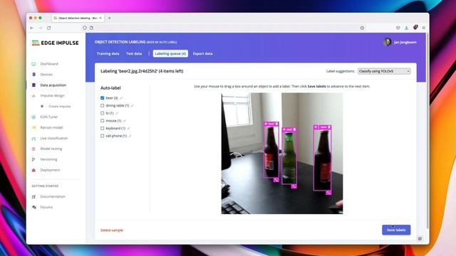Enable the tv auto-label checkbox
The image size is (456, 256).
(x=102, y=113)
